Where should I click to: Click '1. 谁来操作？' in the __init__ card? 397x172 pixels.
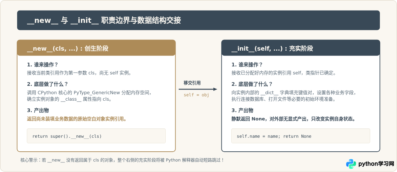click(247, 65)
